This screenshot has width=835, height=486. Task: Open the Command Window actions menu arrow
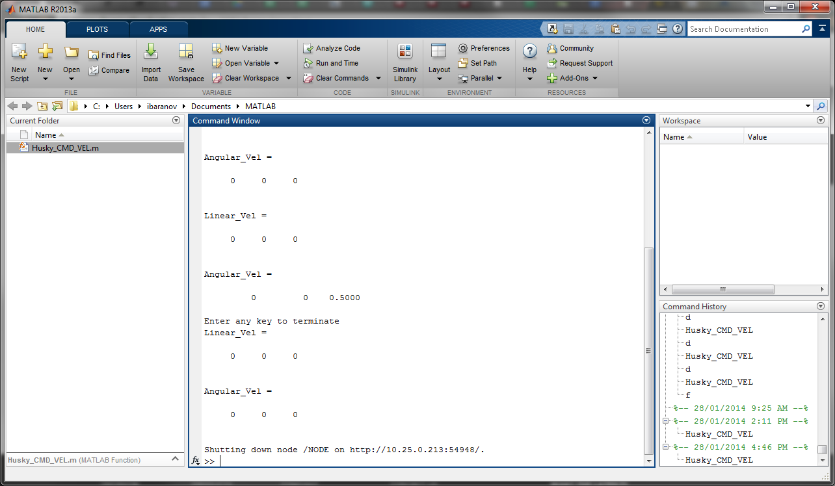coord(646,121)
